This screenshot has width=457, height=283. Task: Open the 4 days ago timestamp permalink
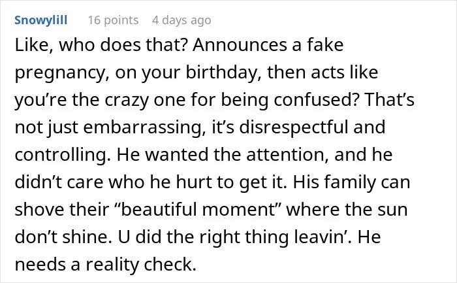point(181,20)
